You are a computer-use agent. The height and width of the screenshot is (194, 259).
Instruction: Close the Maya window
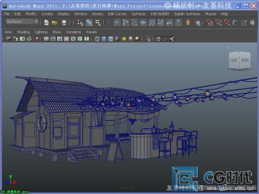[x=254, y=6]
